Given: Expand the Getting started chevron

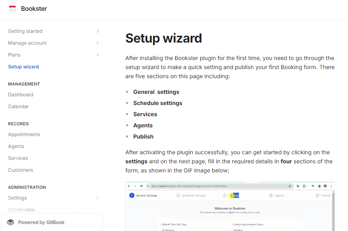Looking at the screenshot, I should pyautogui.click(x=98, y=31).
